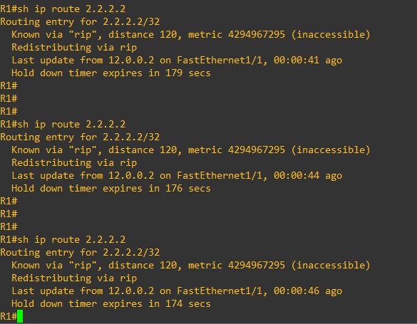417x324 pixels.
Task: Click second 'Routing entry for 2.2.2.2/32' line
Action: [x=80, y=137]
